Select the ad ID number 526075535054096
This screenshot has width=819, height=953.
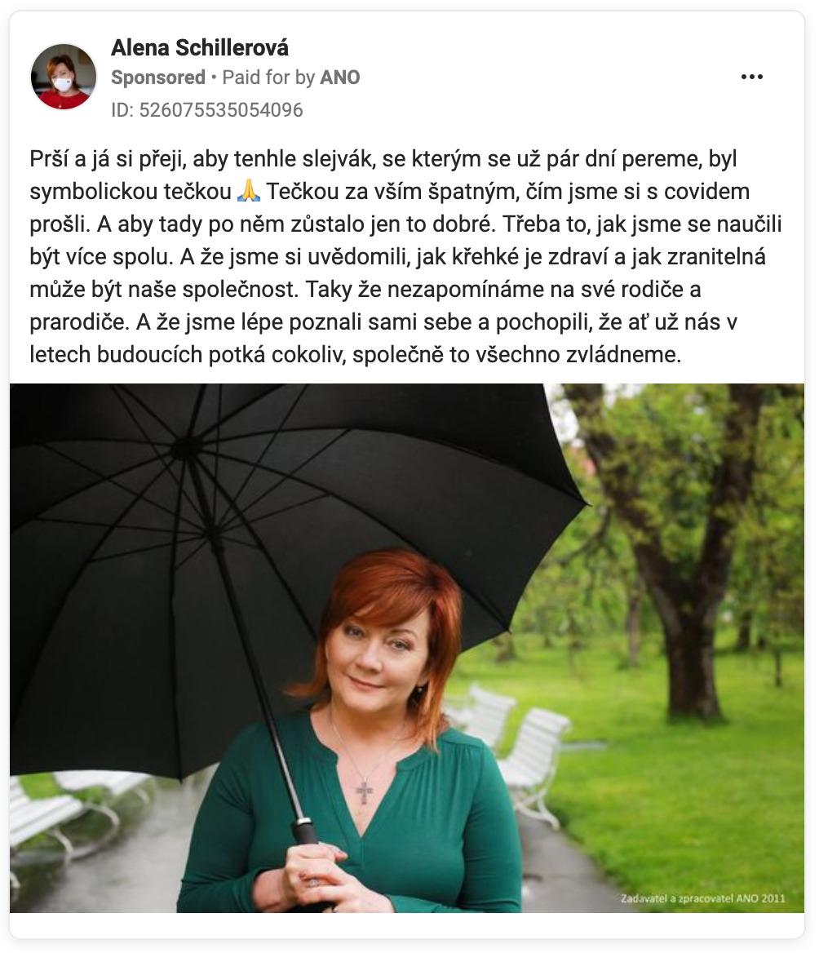221,110
